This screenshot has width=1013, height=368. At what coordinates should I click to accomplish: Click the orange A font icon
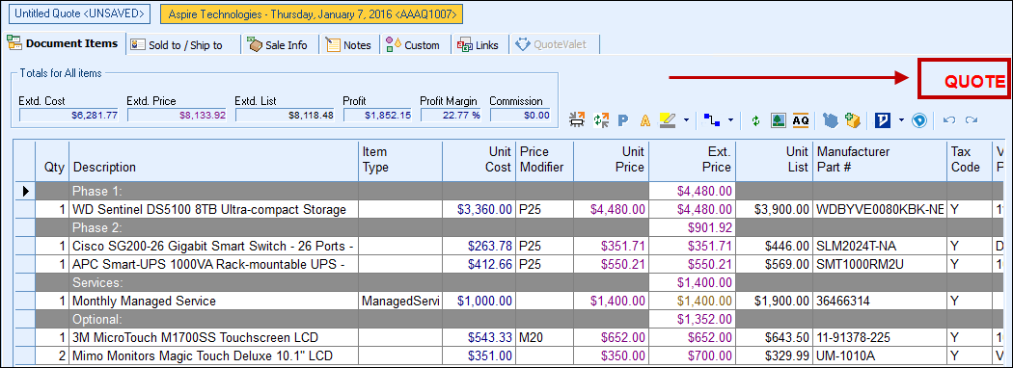pyautogui.click(x=644, y=120)
